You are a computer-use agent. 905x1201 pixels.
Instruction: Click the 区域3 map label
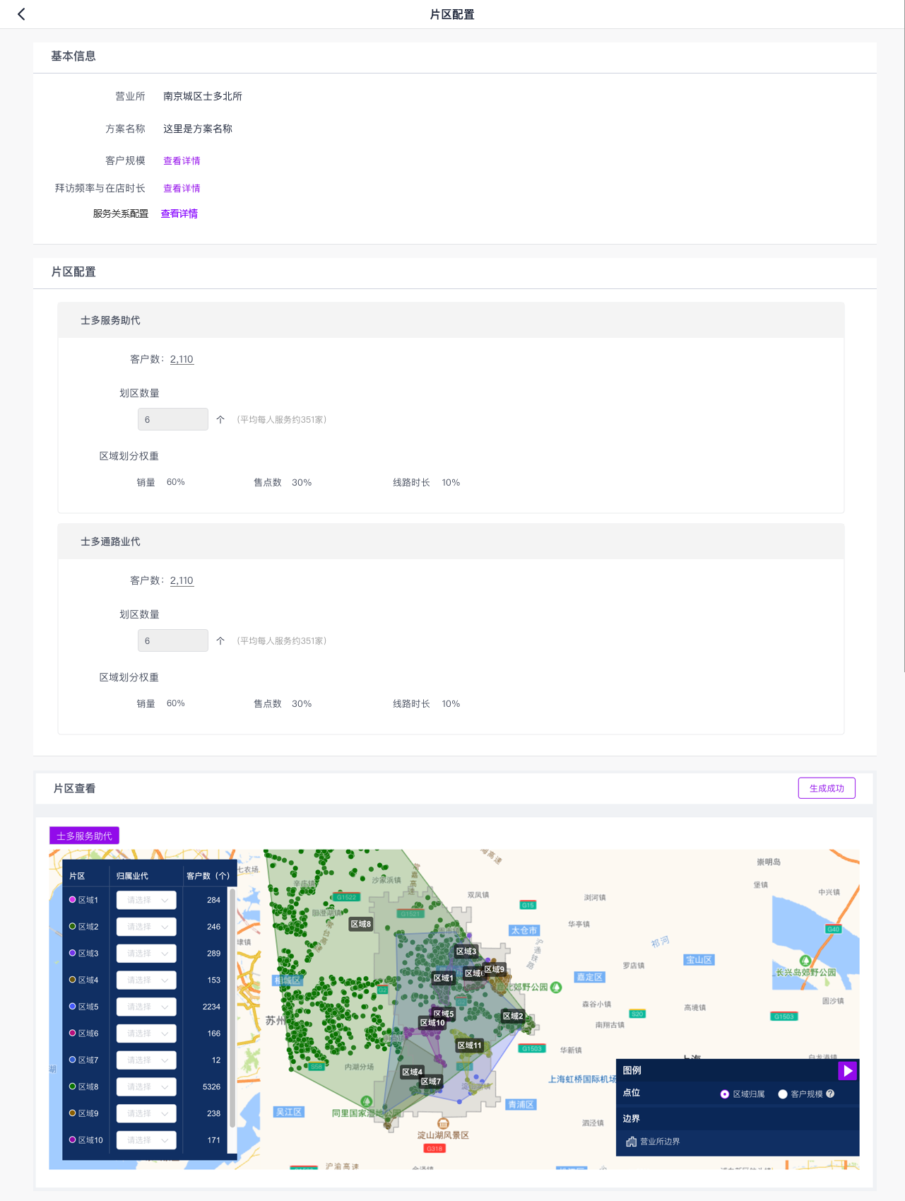pyautogui.click(x=466, y=951)
